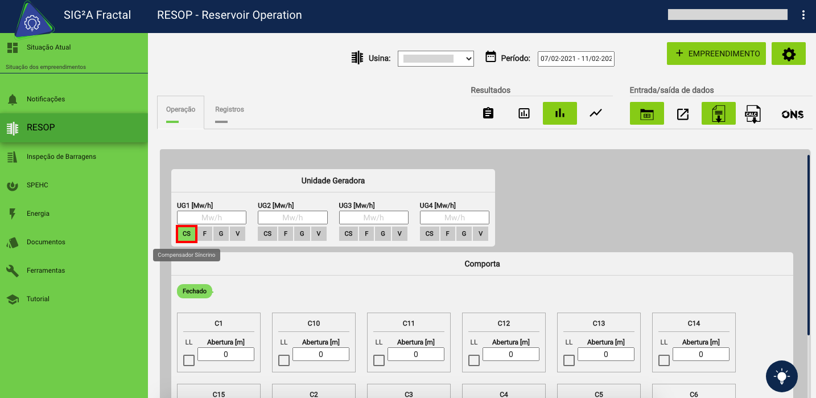Open the three-dot menu in header
This screenshot has width=816, height=398.
coord(803,15)
